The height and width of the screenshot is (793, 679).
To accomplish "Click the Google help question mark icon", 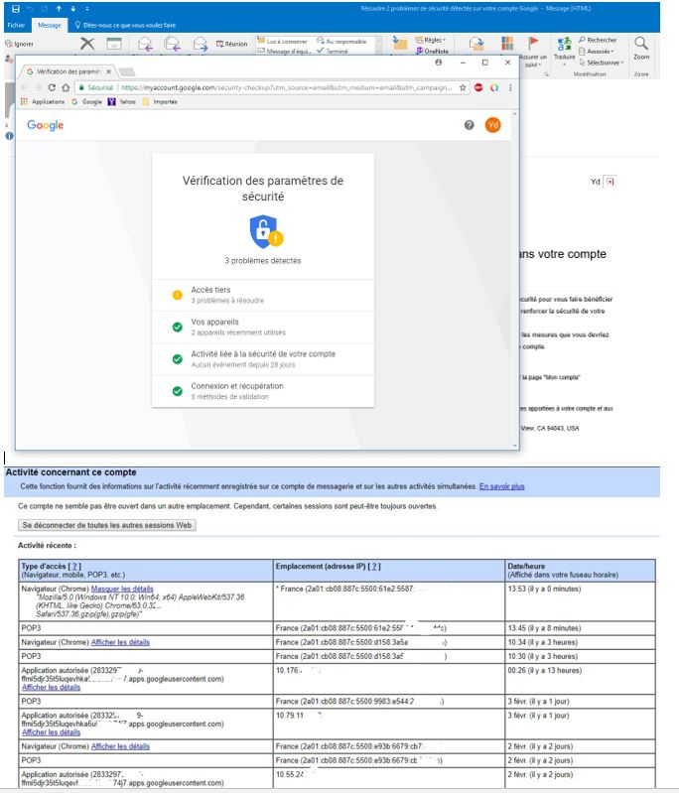I will (469, 125).
